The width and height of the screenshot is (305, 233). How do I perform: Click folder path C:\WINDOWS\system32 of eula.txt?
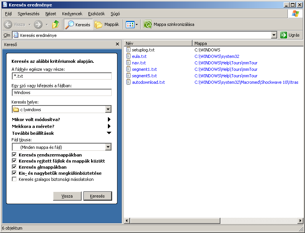point(217,56)
